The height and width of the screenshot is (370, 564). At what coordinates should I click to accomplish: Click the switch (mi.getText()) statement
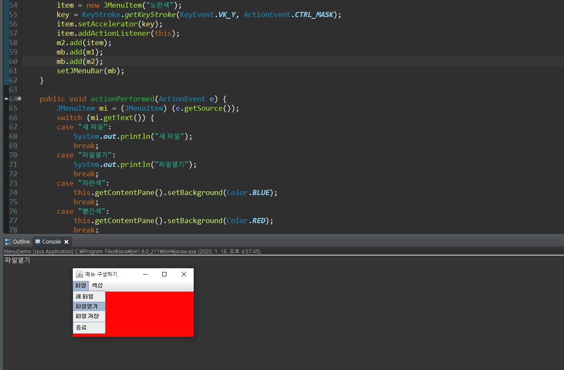[x=105, y=118]
